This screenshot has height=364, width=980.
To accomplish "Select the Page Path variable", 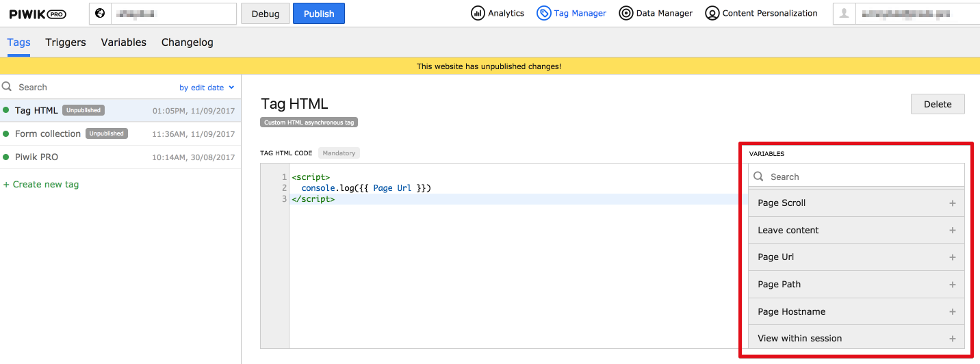I will click(x=856, y=285).
